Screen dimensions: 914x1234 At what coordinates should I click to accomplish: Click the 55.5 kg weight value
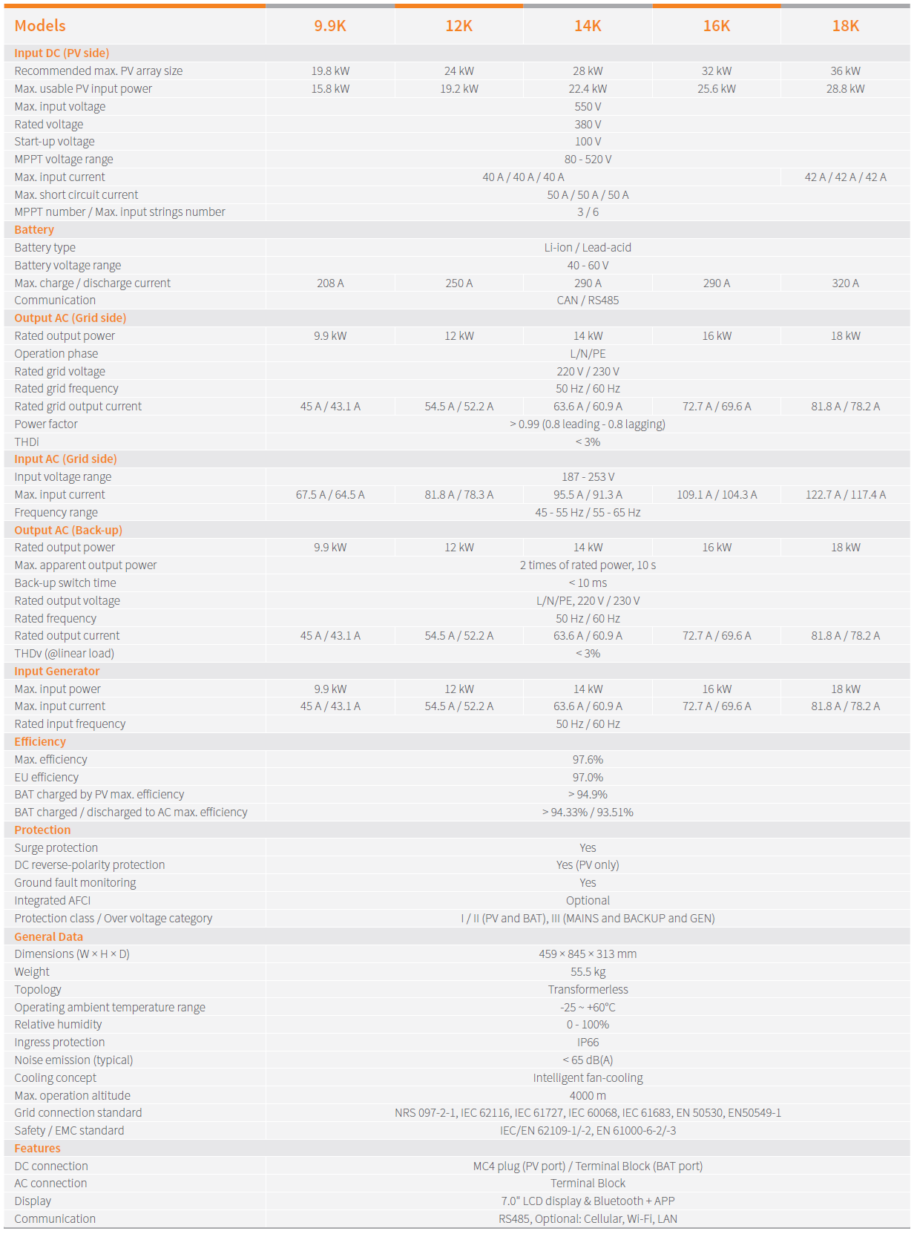click(x=588, y=972)
